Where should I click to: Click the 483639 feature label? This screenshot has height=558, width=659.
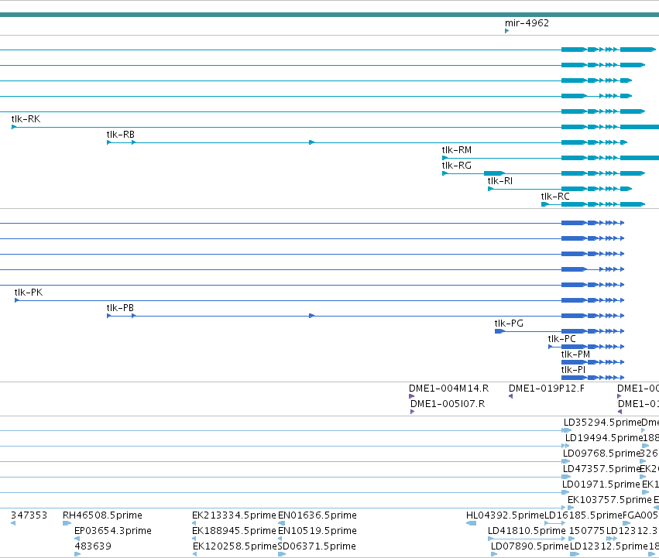point(93,546)
